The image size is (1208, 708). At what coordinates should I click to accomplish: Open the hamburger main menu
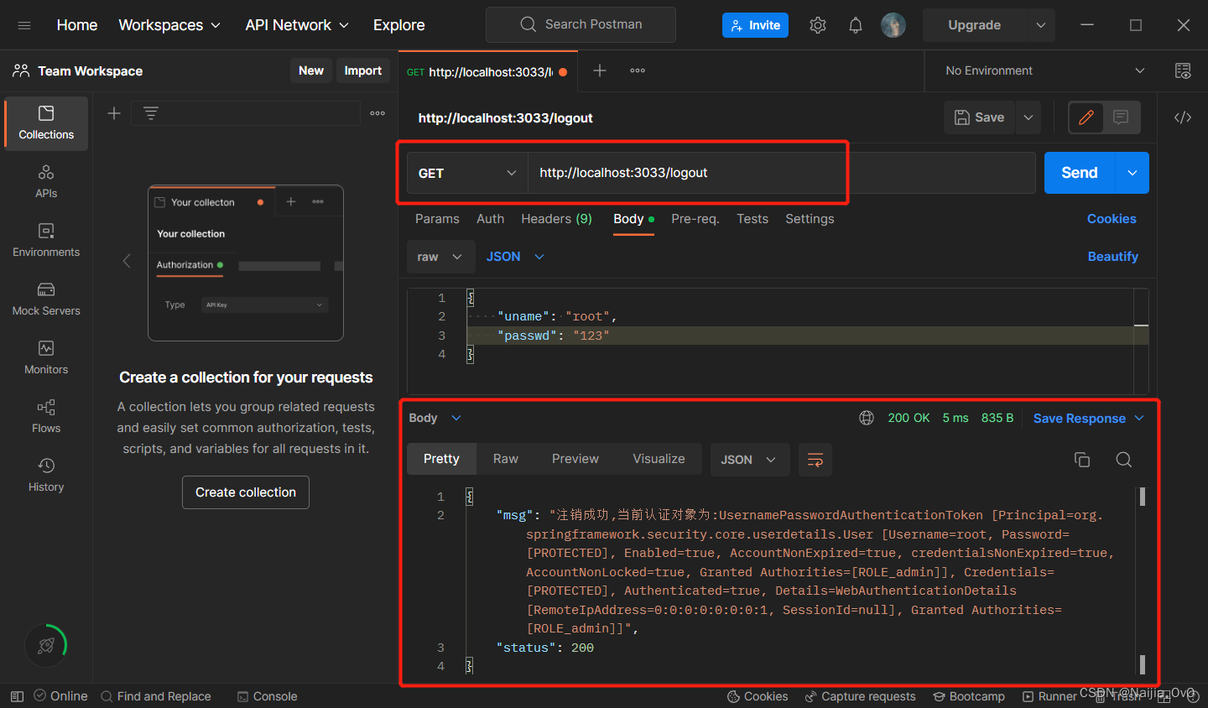(x=24, y=25)
